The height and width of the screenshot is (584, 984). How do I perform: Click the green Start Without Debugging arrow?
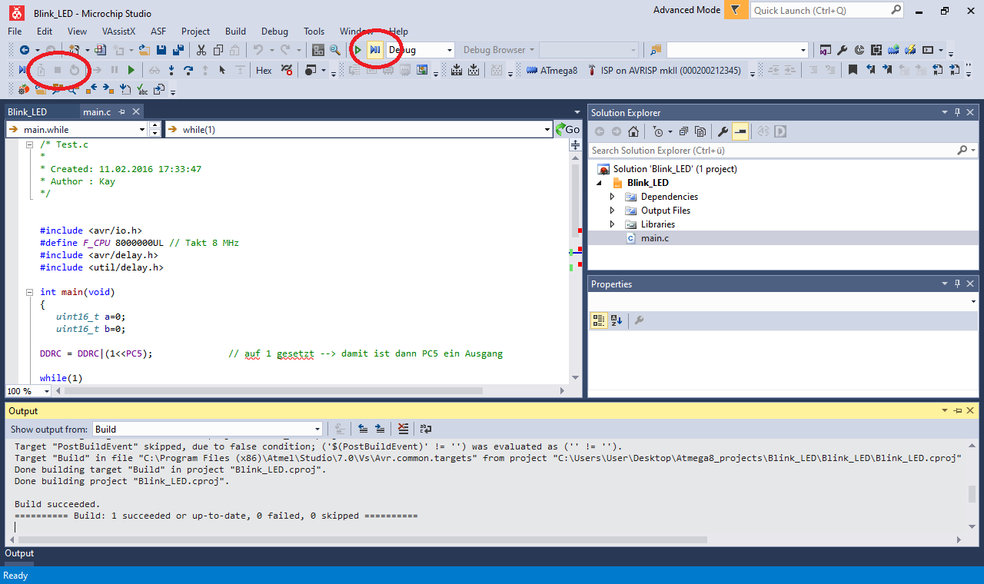pyautogui.click(x=357, y=50)
